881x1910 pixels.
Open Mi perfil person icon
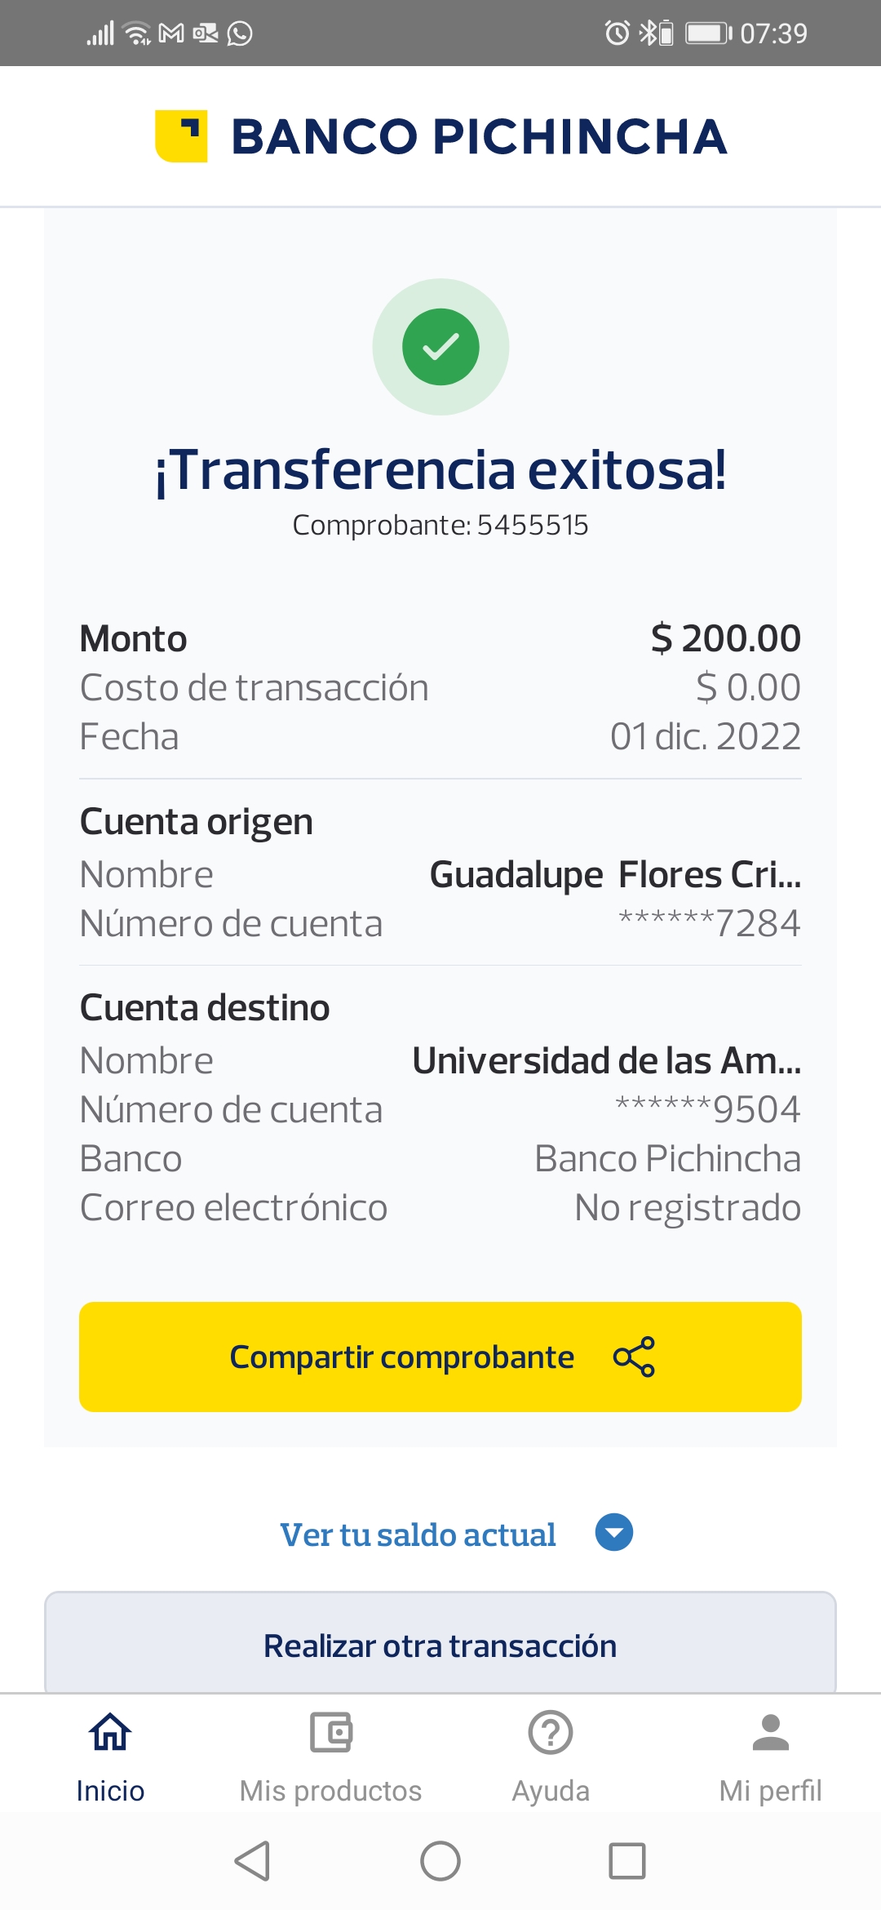[770, 1732]
